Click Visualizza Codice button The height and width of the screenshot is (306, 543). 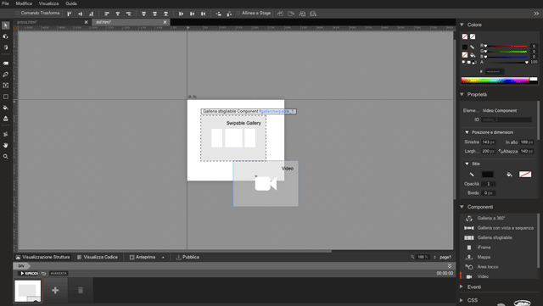tap(98, 257)
